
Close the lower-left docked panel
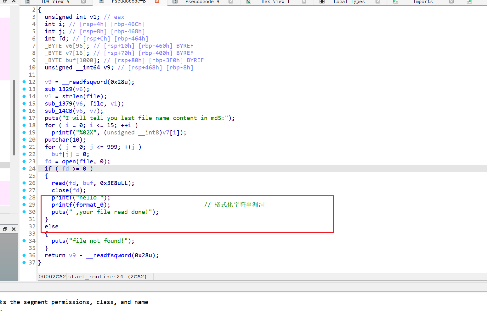tap(14, 229)
